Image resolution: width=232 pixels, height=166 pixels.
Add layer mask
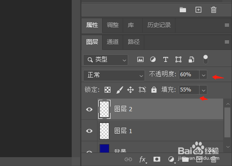[x=156, y=159]
